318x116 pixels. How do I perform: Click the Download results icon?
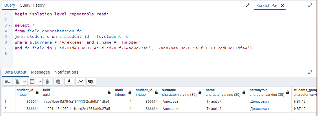(69, 82)
